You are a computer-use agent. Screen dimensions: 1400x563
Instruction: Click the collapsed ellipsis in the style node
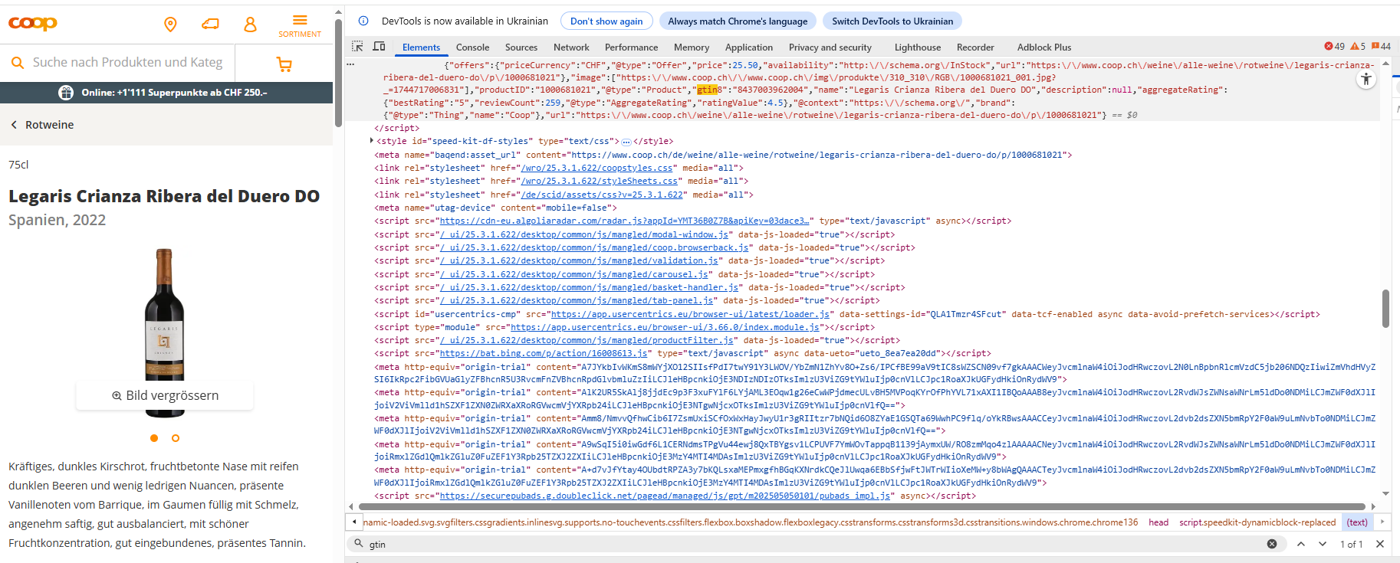[x=626, y=142]
